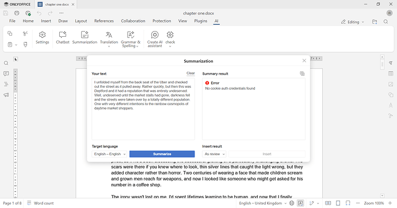Switch to the Home tab
397x208 pixels.
pos(28,21)
